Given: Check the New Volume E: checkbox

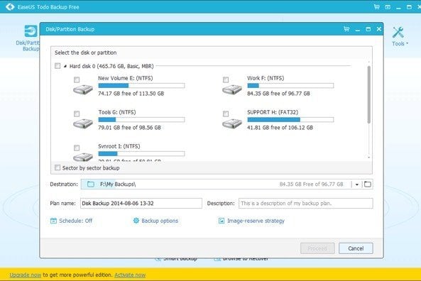Looking at the screenshot, I should tap(77, 79).
